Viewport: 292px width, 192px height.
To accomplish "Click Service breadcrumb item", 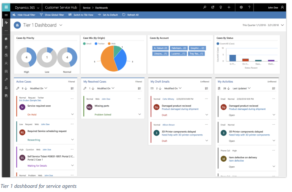I will coord(87,8).
